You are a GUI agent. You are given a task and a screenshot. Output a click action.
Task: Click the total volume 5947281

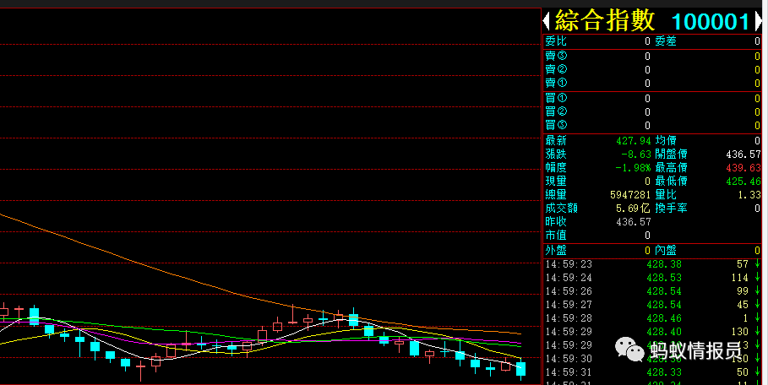click(x=630, y=195)
